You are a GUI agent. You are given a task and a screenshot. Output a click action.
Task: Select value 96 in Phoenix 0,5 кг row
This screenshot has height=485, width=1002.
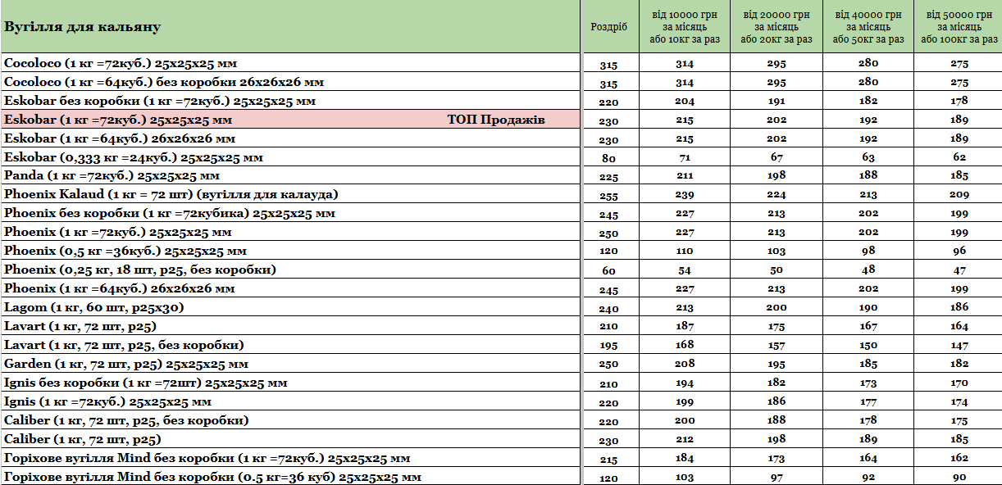tap(959, 251)
